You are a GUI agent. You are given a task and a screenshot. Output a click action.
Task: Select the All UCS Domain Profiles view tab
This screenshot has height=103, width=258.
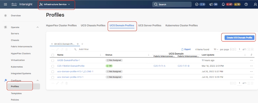pos(64,44)
